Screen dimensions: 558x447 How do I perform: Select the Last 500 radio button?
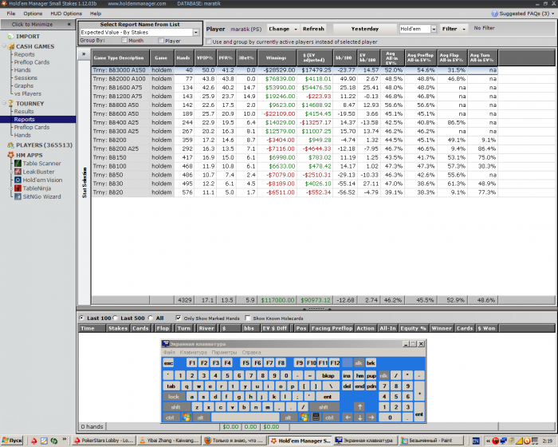click(116, 318)
